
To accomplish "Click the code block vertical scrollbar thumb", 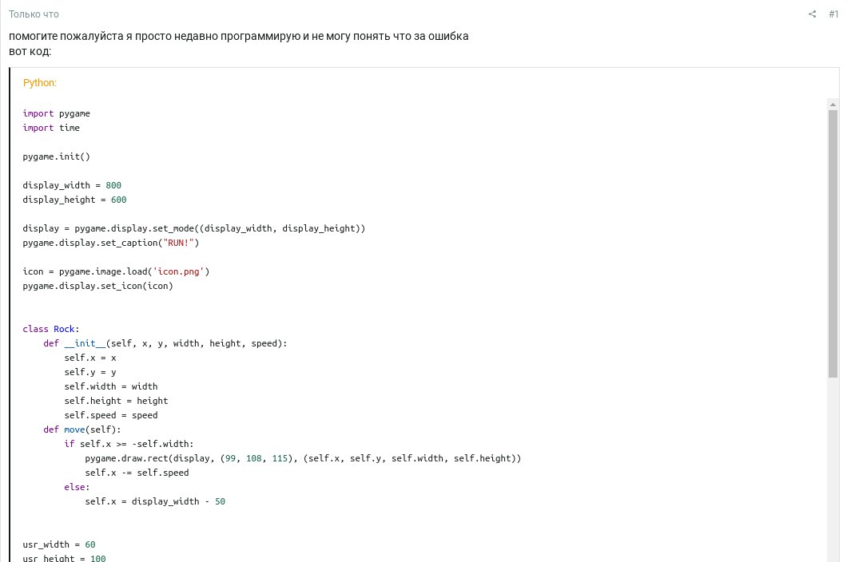I will coord(833,244).
